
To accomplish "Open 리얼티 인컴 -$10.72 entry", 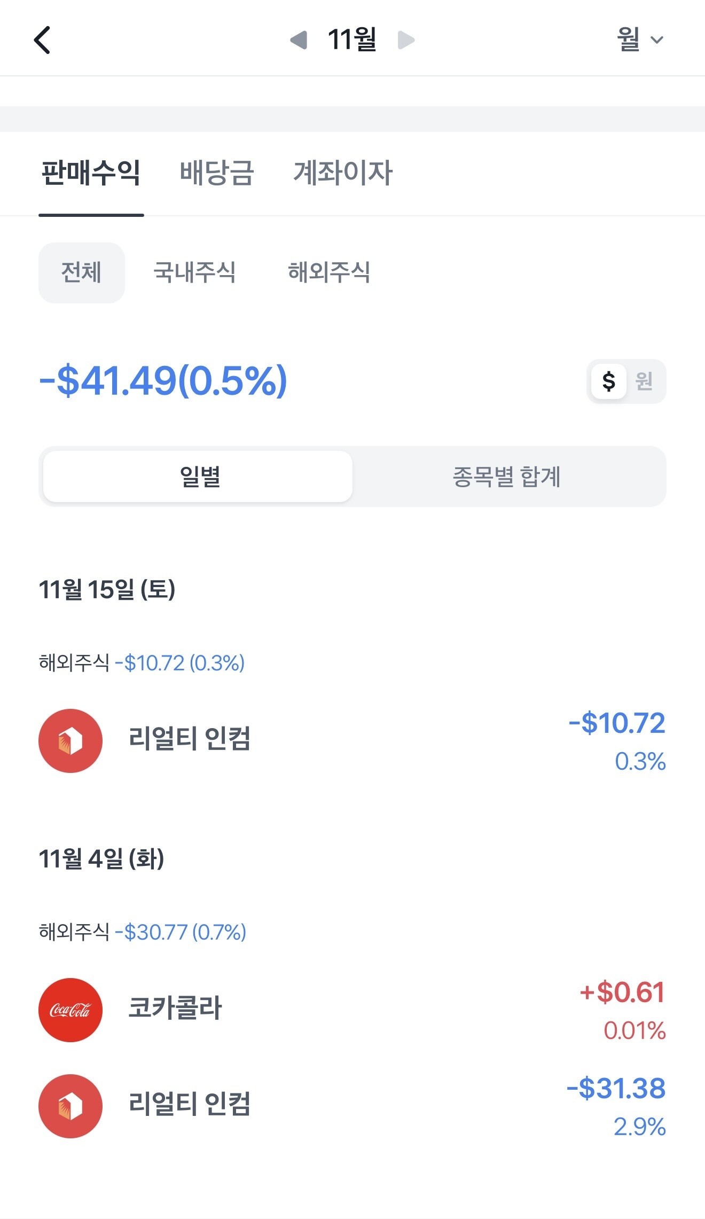I will click(x=190, y=739).
